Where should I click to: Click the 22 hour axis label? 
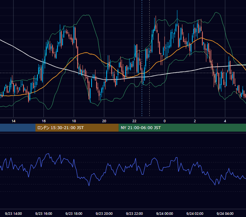[x=135, y=121]
